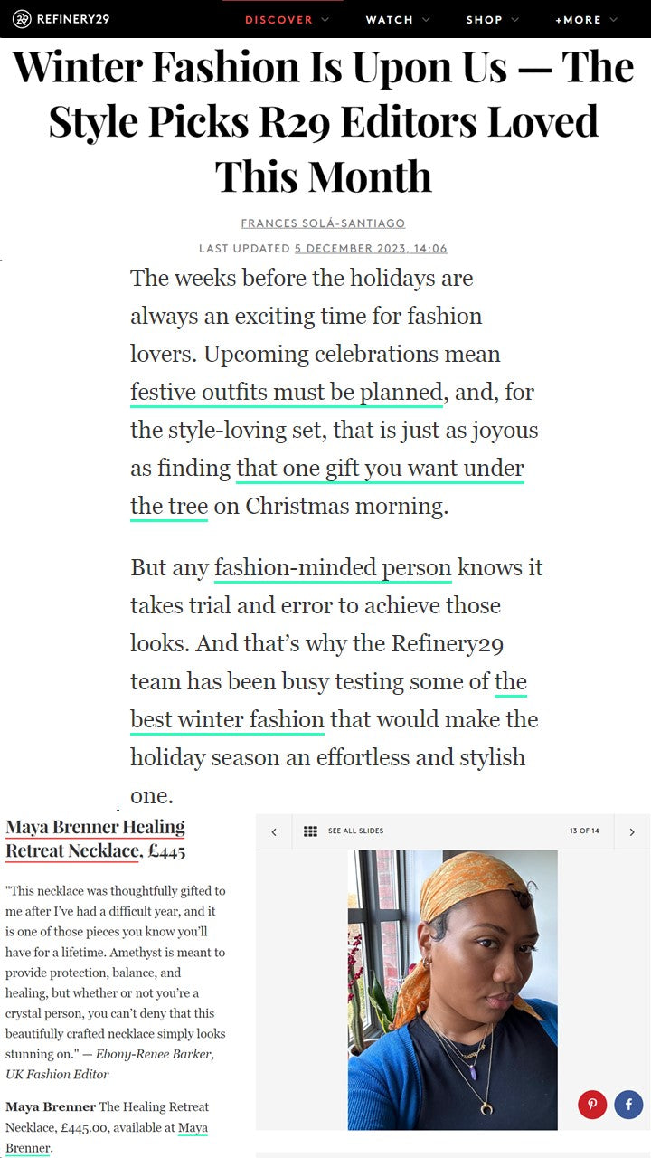
Task: Open "that one gift you want under" link
Action: point(380,469)
